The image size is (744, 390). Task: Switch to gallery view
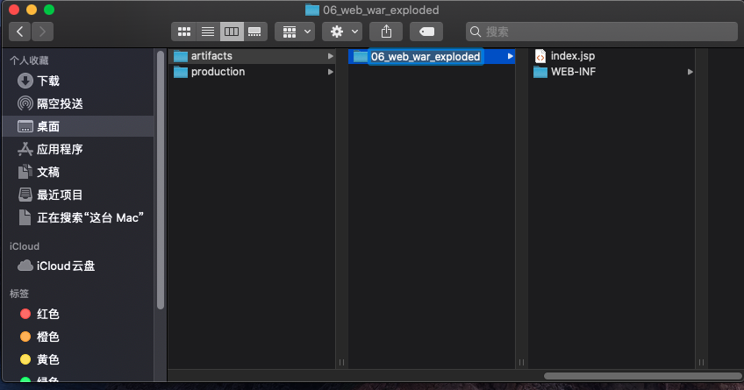(x=254, y=32)
